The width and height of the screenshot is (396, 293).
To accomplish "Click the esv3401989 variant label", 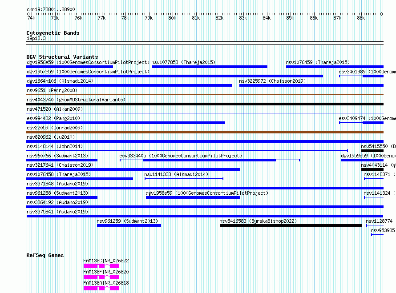I will click(x=367, y=72).
